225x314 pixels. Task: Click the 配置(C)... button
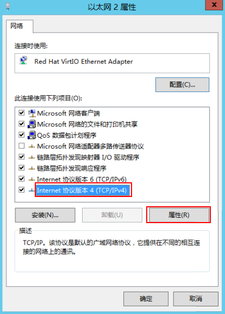coord(182,85)
